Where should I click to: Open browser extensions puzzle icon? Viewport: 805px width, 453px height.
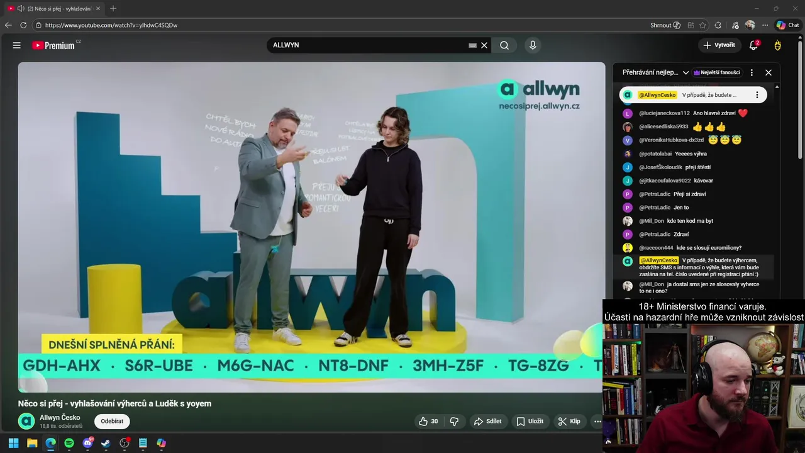pos(718,25)
